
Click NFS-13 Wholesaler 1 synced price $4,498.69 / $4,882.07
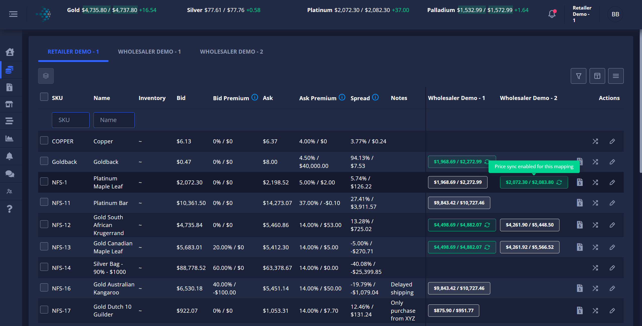click(462, 247)
